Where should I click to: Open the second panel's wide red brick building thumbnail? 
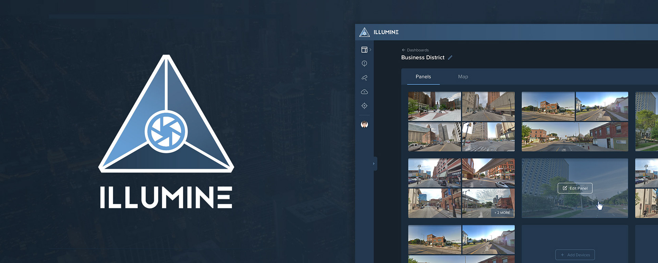coord(575,137)
